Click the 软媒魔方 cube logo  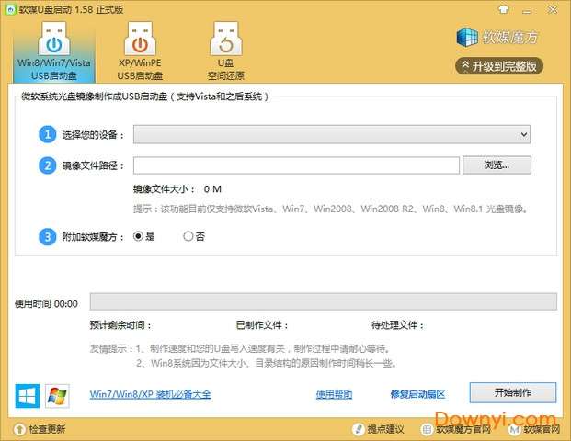click(x=467, y=37)
